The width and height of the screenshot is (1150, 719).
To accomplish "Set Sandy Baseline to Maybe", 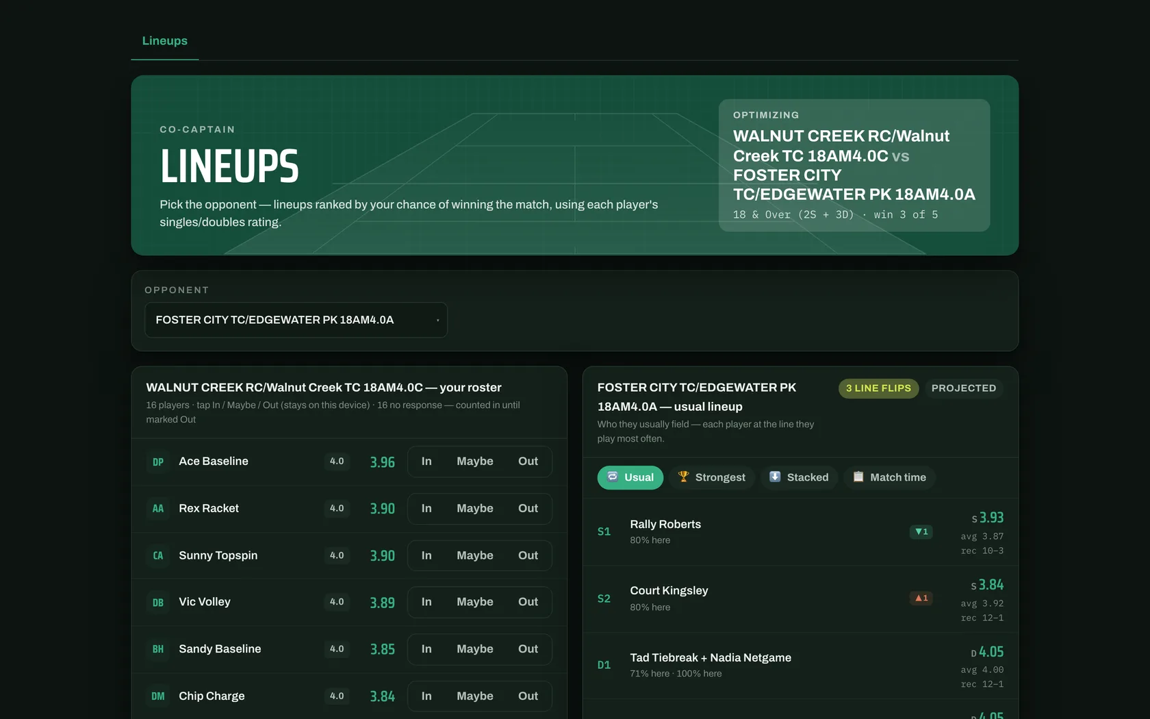I will pyautogui.click(x=475, y=649).
